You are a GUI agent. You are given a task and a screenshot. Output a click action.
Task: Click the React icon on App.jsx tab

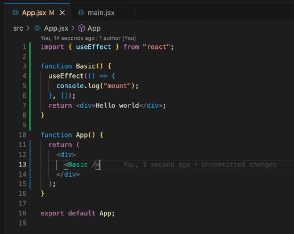(15, 12)
